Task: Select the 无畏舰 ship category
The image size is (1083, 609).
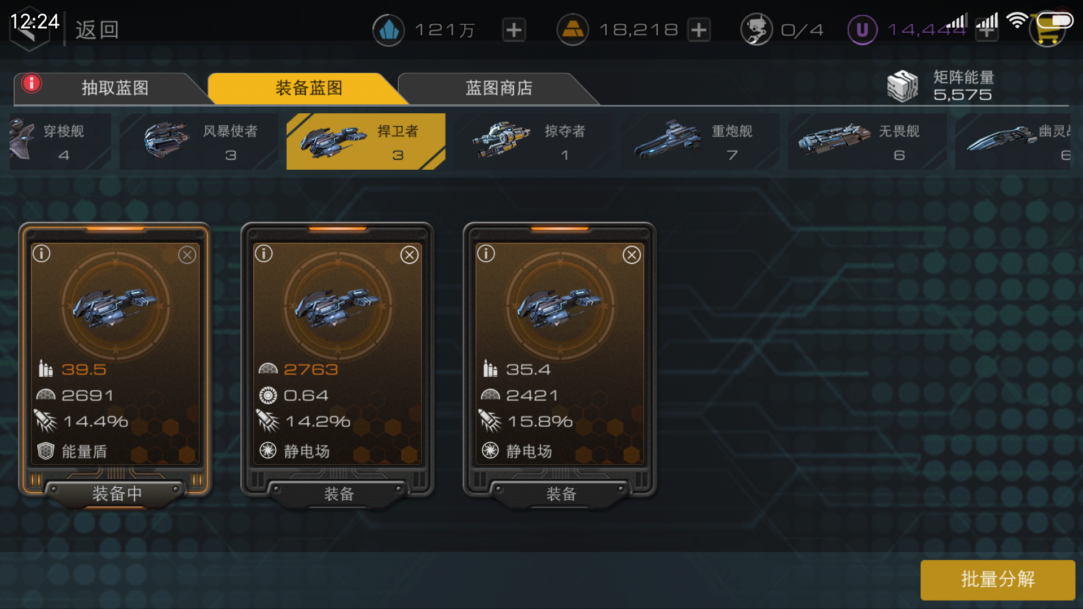Action: (866, 142)
